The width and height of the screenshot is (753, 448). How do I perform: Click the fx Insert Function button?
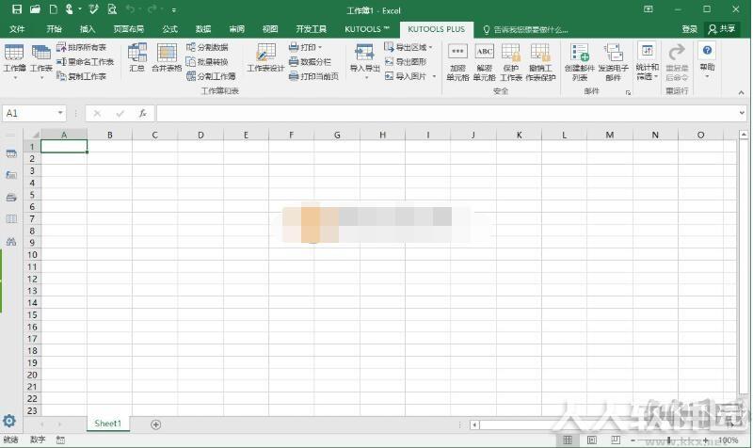click(143, 113)
